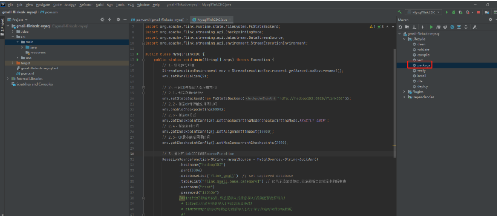
Task: Select the resources folder
Action: click(35, 53)
